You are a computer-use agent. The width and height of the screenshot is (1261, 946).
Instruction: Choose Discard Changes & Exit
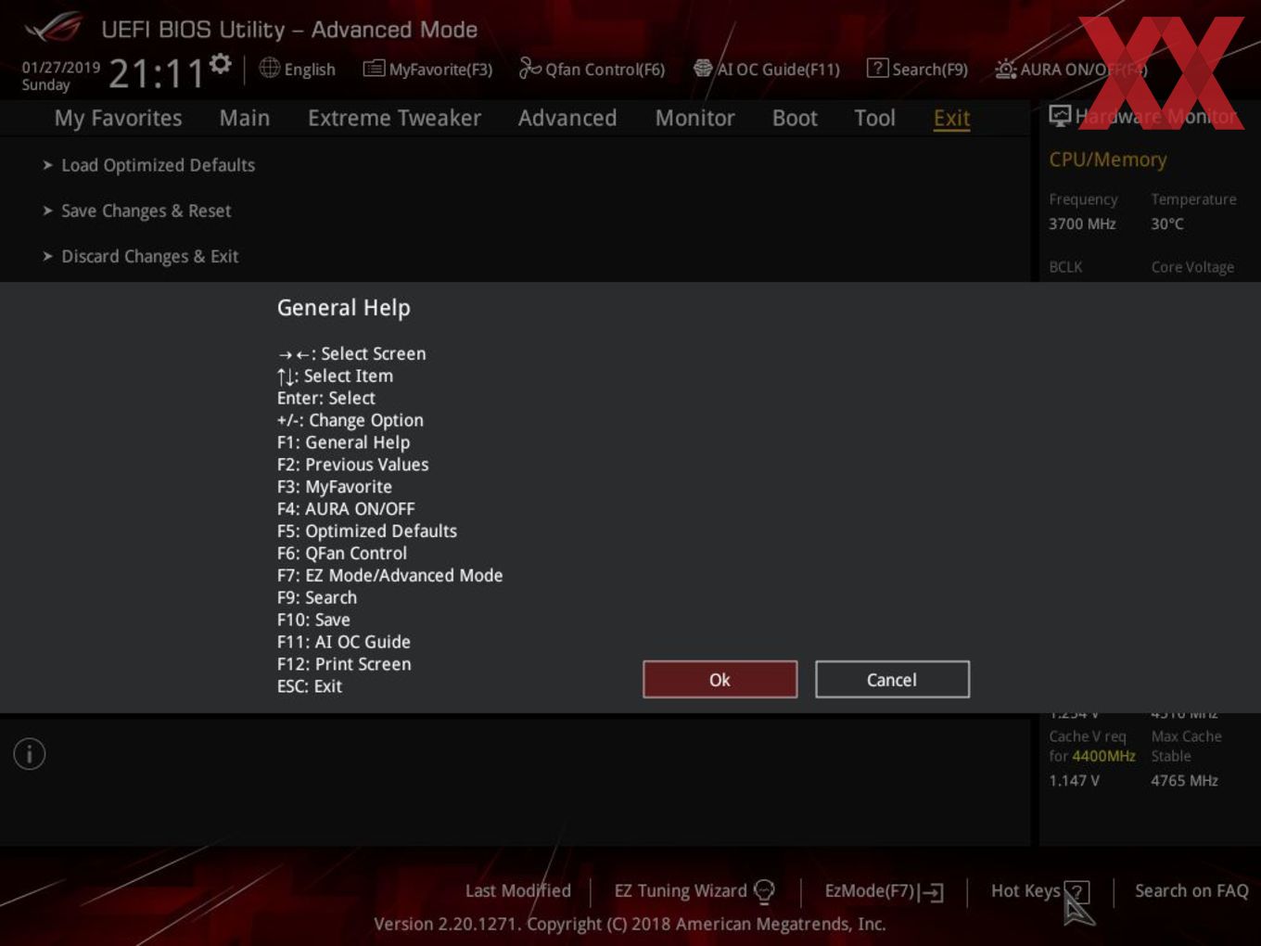(149, 256)
